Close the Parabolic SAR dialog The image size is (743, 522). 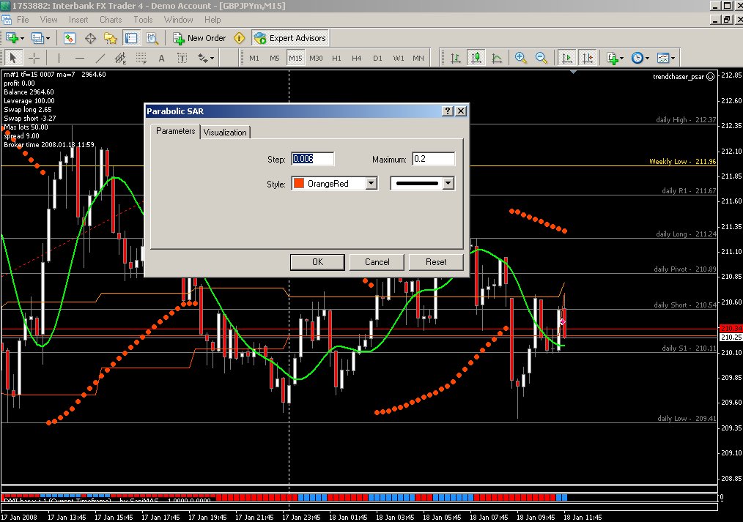461,111
